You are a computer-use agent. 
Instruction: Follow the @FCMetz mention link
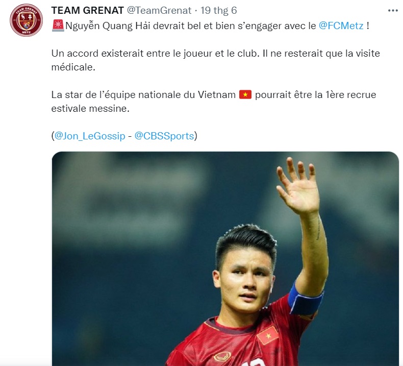click(x=341, y=26)
